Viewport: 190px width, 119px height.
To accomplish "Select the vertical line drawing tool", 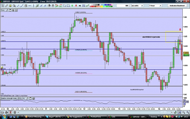I will click(x=33, y=6).
